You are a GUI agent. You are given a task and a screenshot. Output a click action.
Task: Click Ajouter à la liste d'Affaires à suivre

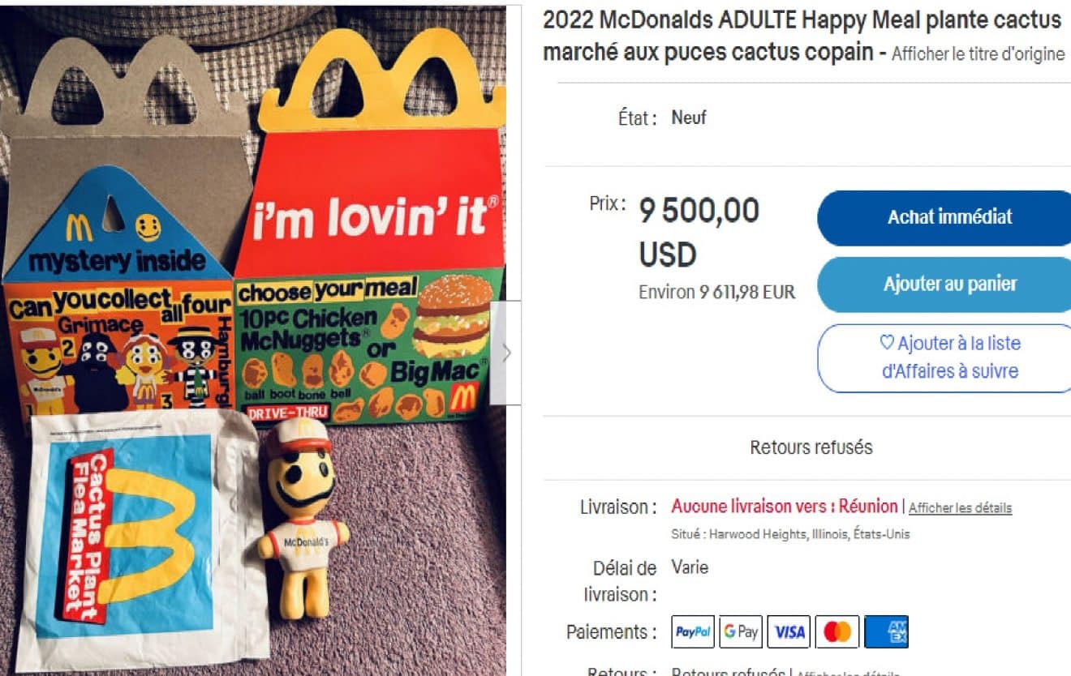949,357
